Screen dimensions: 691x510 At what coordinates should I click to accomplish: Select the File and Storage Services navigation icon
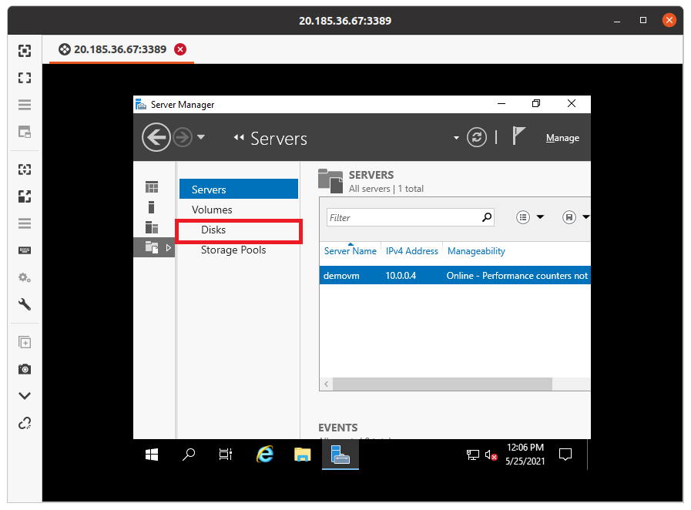(x=152, y=247)
